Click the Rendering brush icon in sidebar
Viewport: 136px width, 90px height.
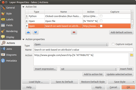click(3, 31)
